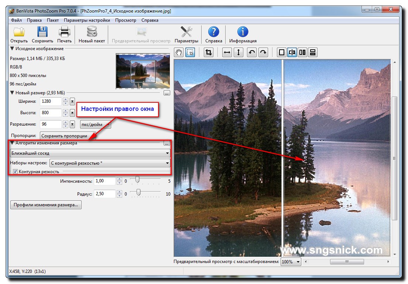This screenshot has height=284, width=408.
Task: Click the Печать printer icon
Action: click(x=64, y=32)
